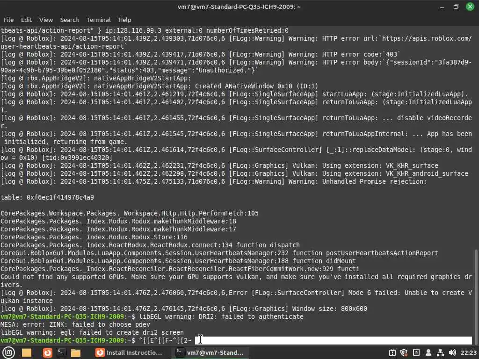
Task: Click 'Unhandled Promise rejection:' warning text
Action: tap(374, 181)
